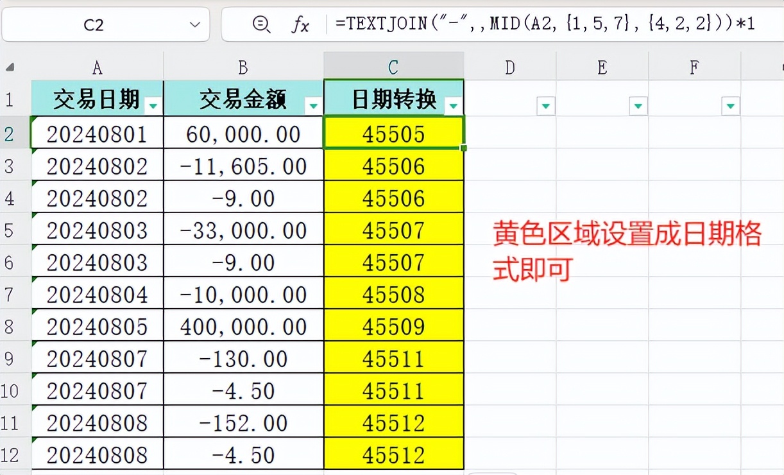Open the filter dropdown in column E
The width and height of the screenshot is (784, 475).
[x=638, y=106]
